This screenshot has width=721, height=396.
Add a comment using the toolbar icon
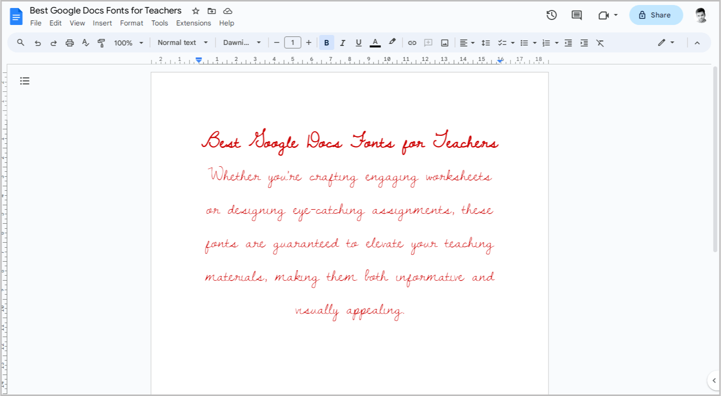pos(428,42)
